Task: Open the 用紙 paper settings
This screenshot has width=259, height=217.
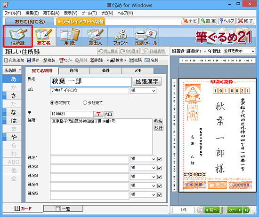Action: [x=69, y=37]
